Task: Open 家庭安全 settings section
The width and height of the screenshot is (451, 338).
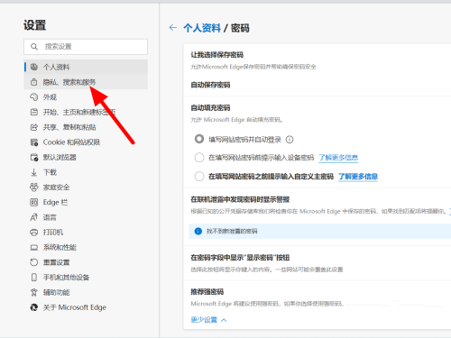Action: tap(86, 187)
